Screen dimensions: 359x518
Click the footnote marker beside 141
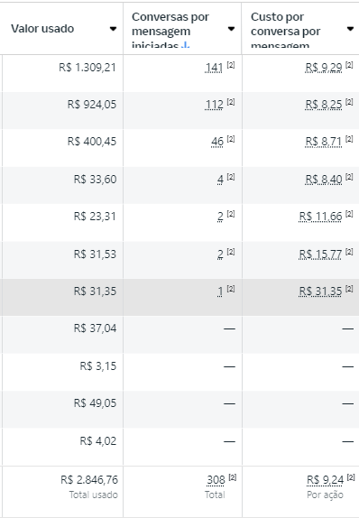point(231,65)
